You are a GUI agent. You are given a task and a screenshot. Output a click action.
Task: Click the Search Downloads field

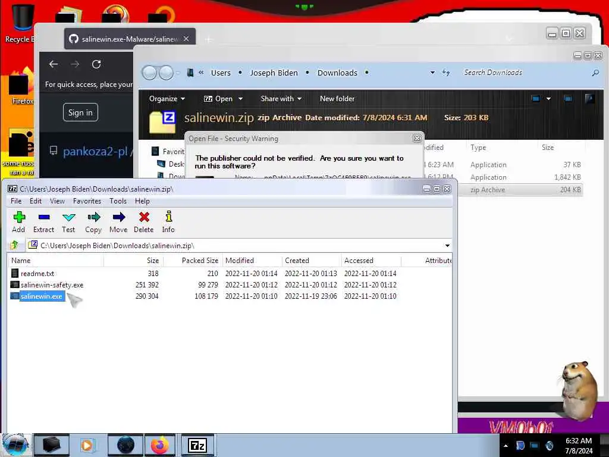[525, 73]
